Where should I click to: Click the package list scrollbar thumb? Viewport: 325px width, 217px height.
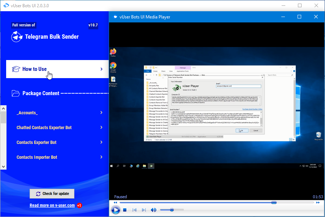coord(3,118)
